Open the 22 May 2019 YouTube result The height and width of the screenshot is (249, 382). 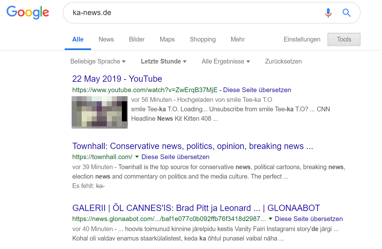[x=117, y=79]
